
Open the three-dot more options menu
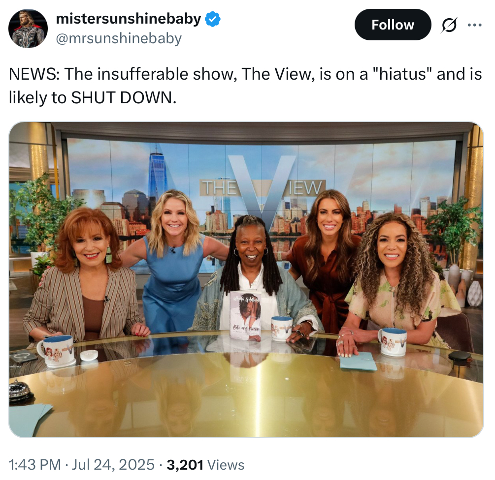tap(474, 25)
